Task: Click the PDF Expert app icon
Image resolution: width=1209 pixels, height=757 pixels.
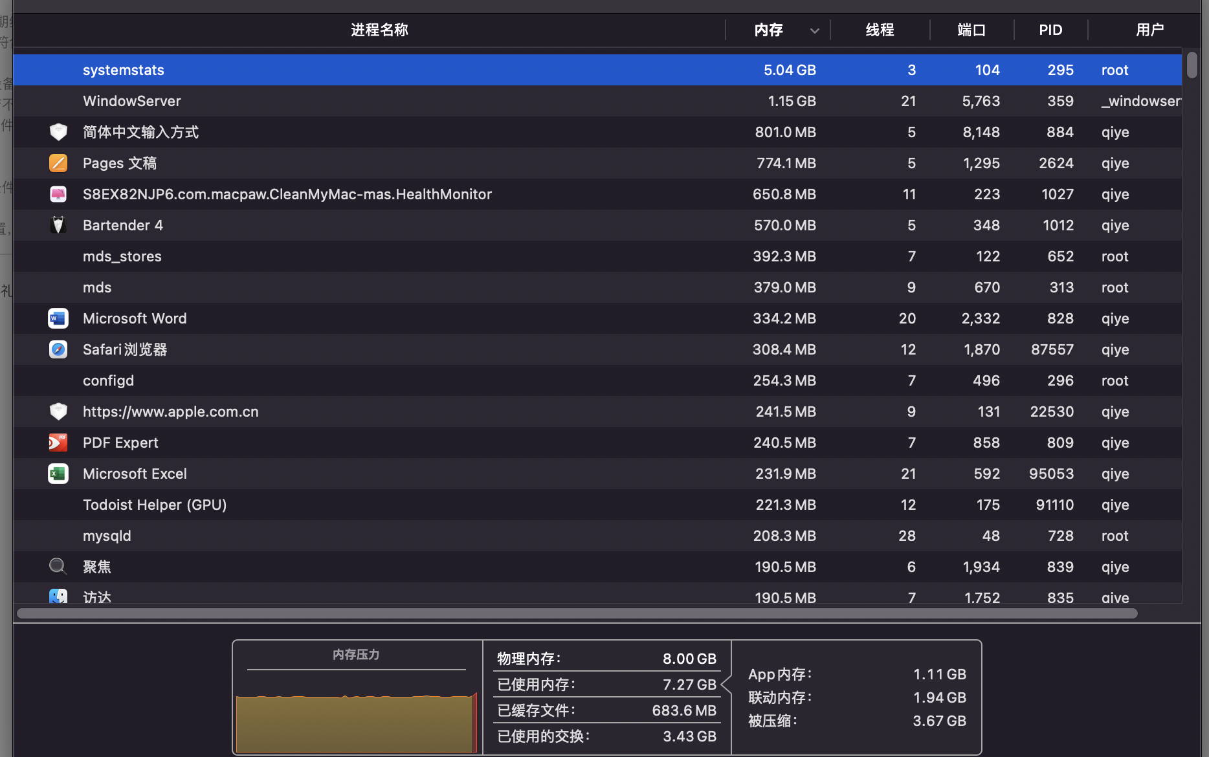Action: pyautogui.click(x=58, y=443)
